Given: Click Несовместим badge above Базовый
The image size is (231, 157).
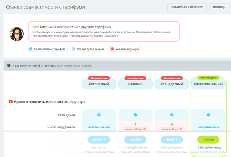Looking at the screenshot, I should (x=135, y=78).
